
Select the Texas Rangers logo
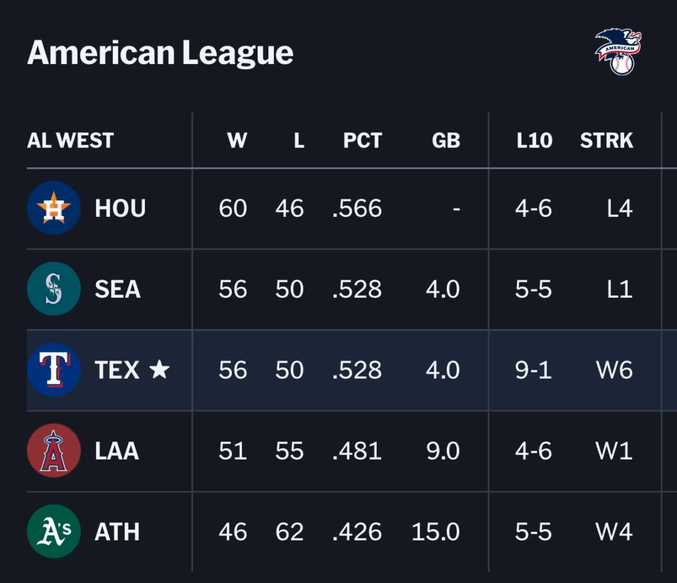pos(54,370)
